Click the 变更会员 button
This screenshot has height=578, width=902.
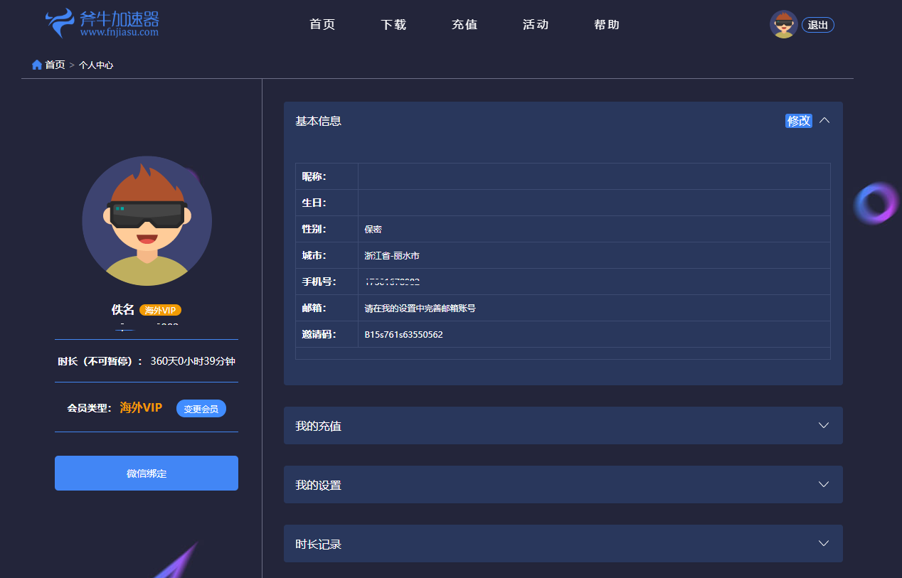(201, 409)
